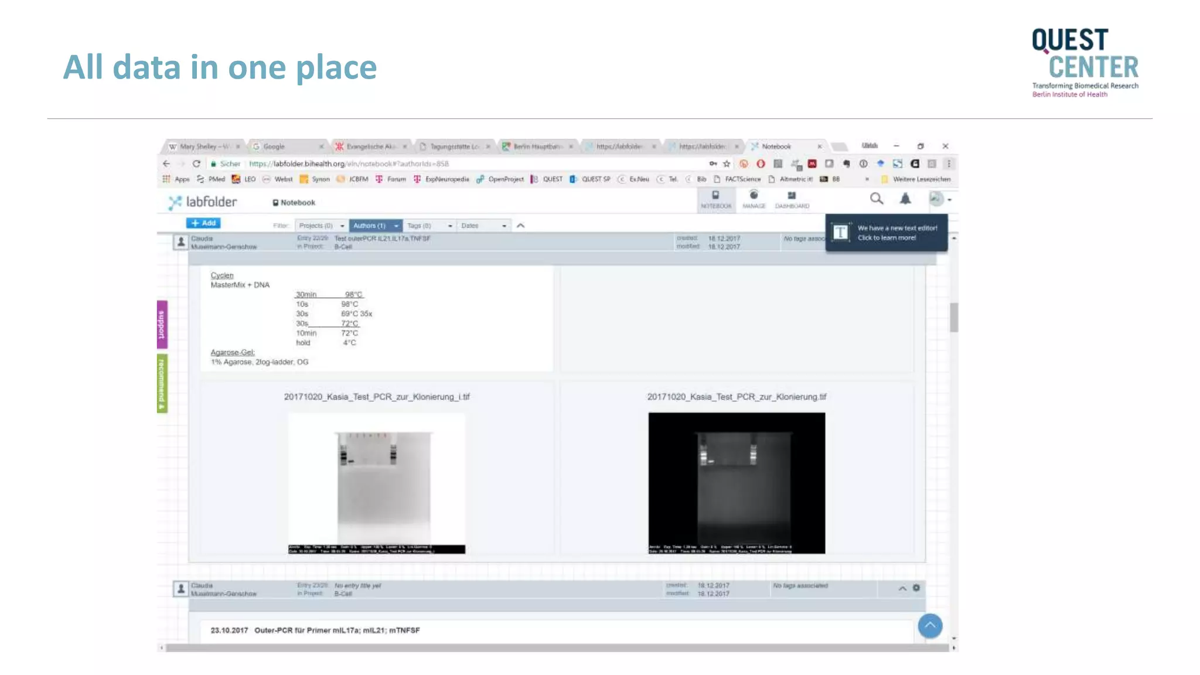This screenshot has width=1200, height=675.
Task: Click the blue Add button
Action: click(203, 223)
